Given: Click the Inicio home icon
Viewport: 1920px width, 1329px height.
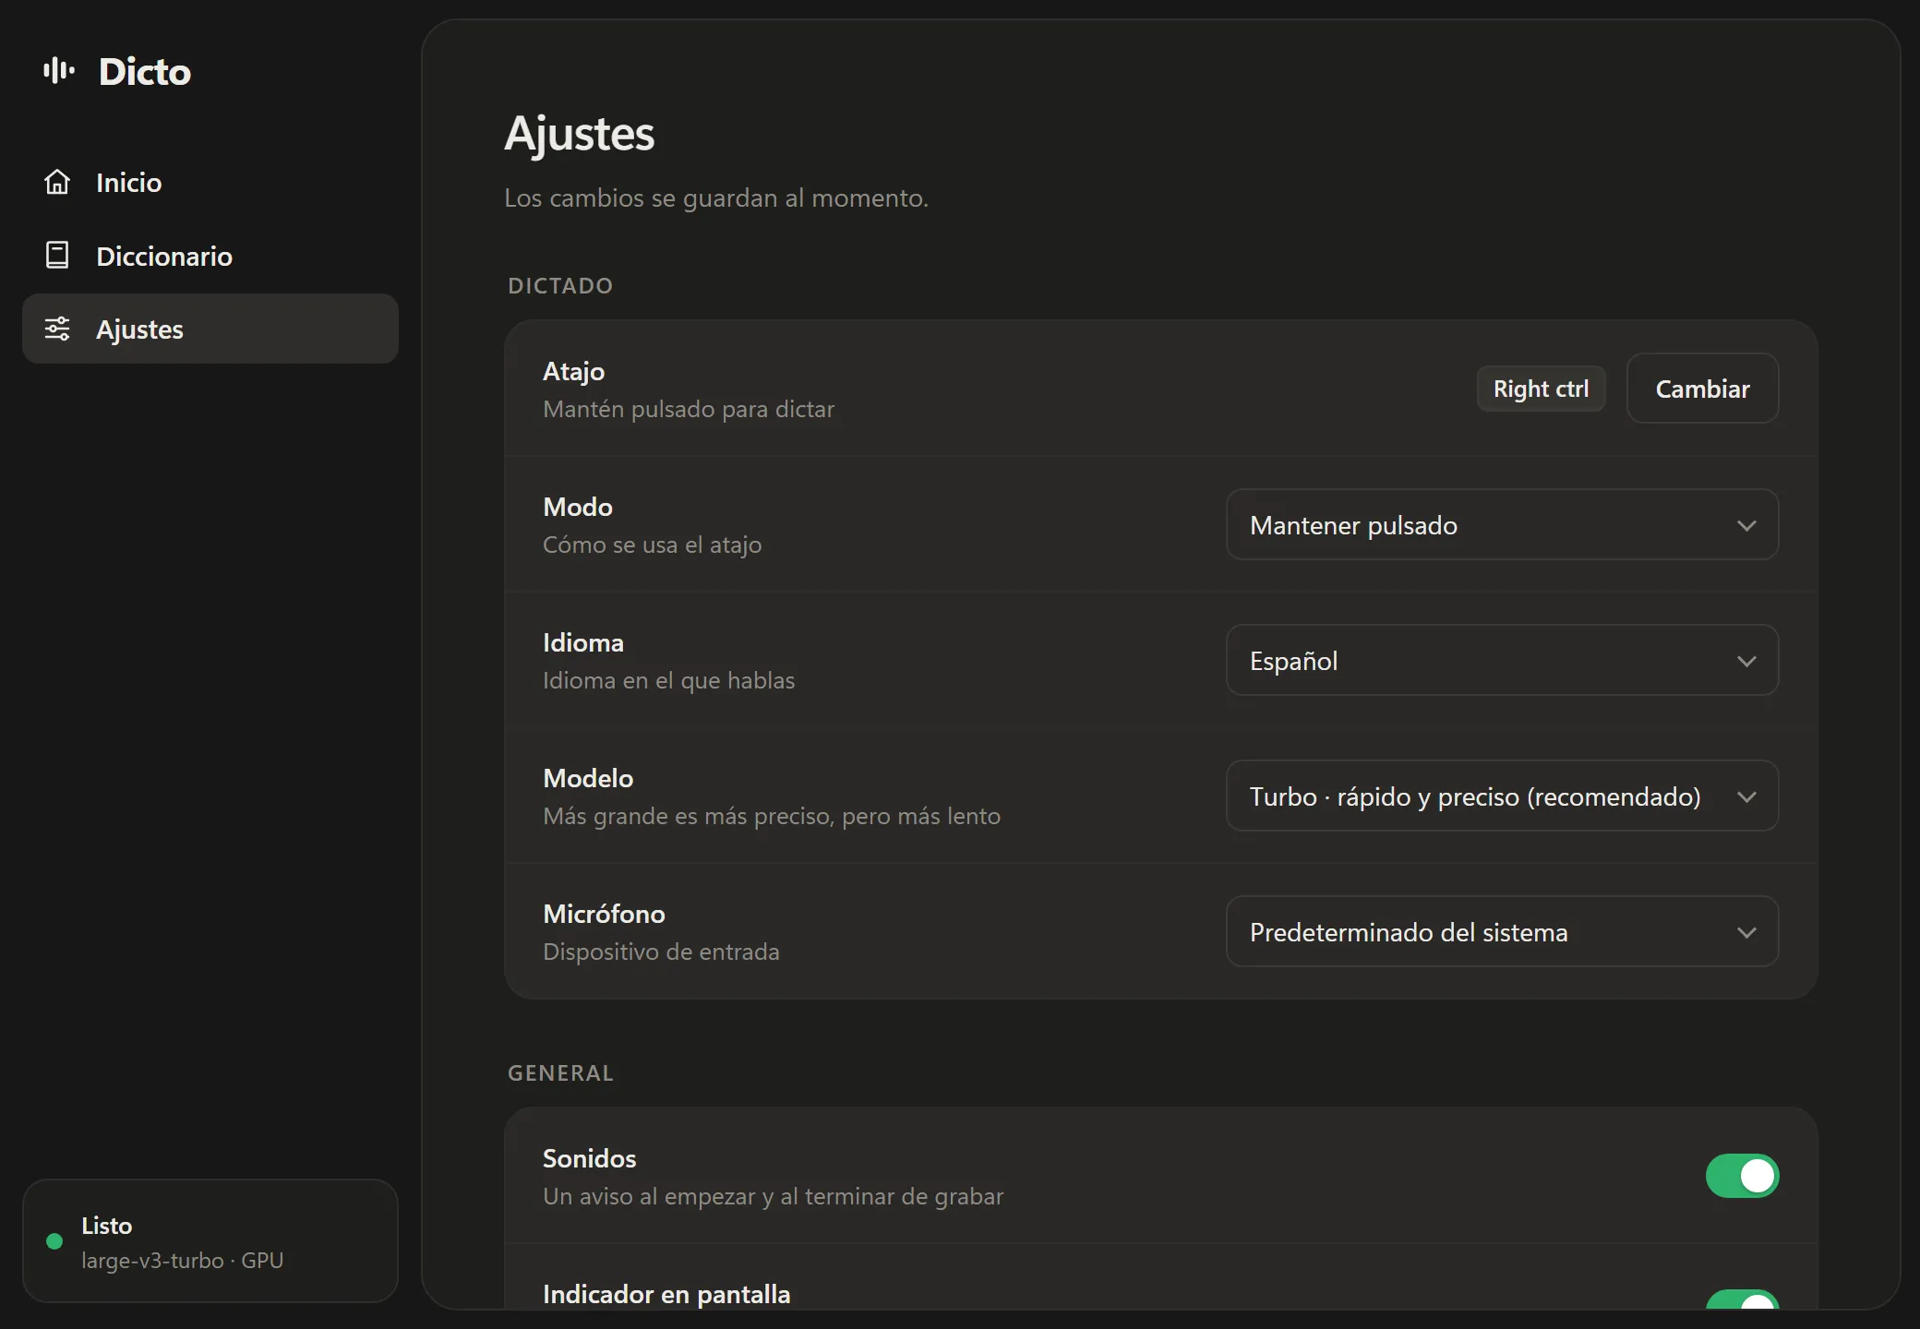Looking at the screenshot, I should 57,182.
